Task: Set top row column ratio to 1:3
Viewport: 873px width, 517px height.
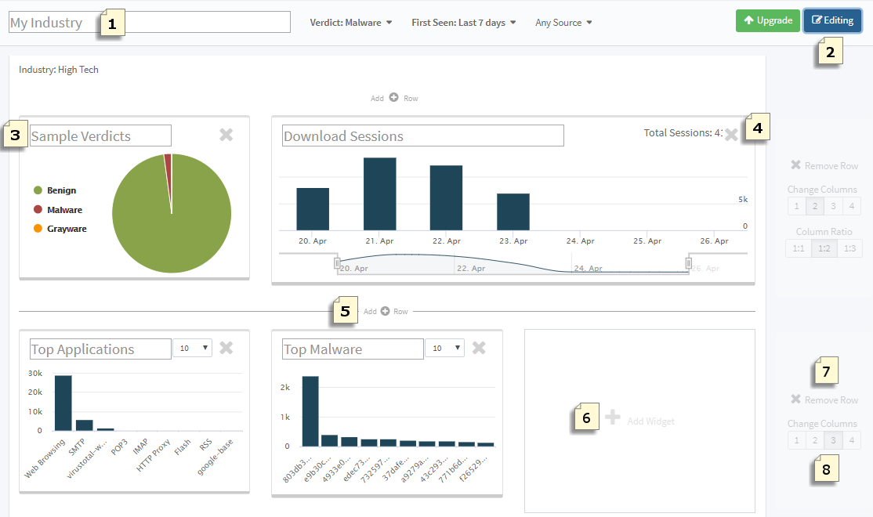Action: coord(849,248)
